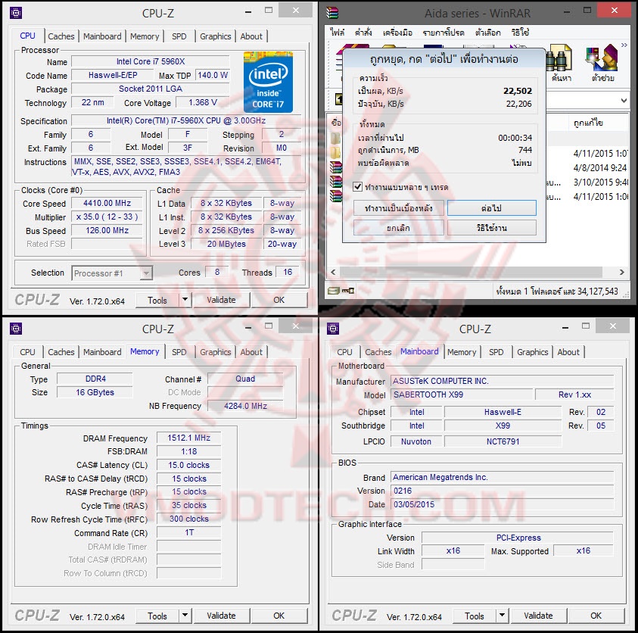Click the SABERTOOTH X99 model field
The image size is (638, 633).
pos(462,394)
